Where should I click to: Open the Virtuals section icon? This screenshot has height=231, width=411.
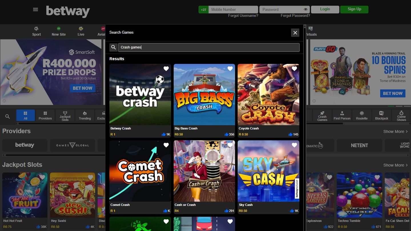tap(310, 29)
